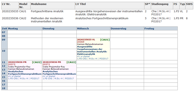
Task: Click the 'Zeit' timetable header
Action: coord(5,29)
